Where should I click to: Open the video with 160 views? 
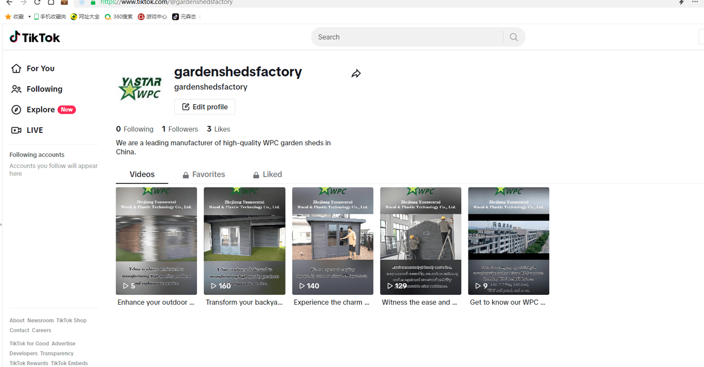(x=244, y=241)
